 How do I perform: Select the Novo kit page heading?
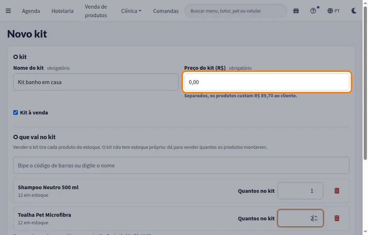[27, 34]
